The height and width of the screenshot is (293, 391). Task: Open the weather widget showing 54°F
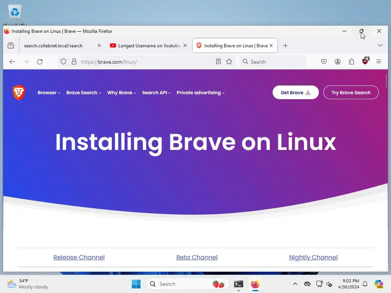point(27,284)
